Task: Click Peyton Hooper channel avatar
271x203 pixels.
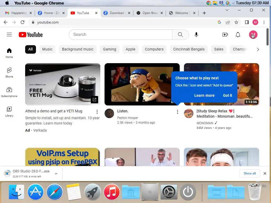Action: 109,113
